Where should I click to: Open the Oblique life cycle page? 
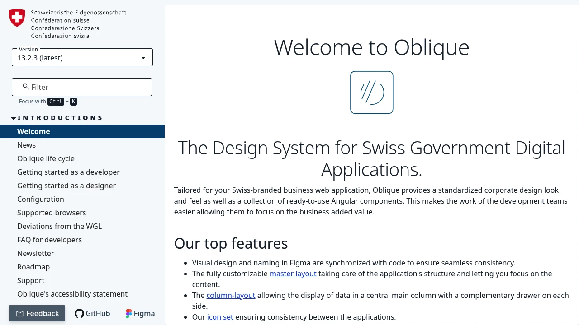tap(46, 158)
